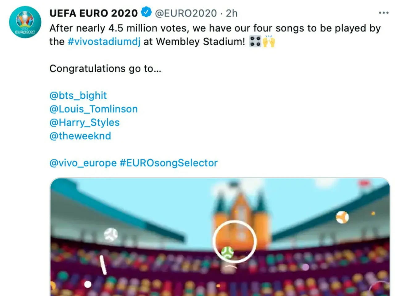Go to the @Harry_Styles mention
Image resolution: width=395 pixels, height=296 pixels.
(84, 122)
